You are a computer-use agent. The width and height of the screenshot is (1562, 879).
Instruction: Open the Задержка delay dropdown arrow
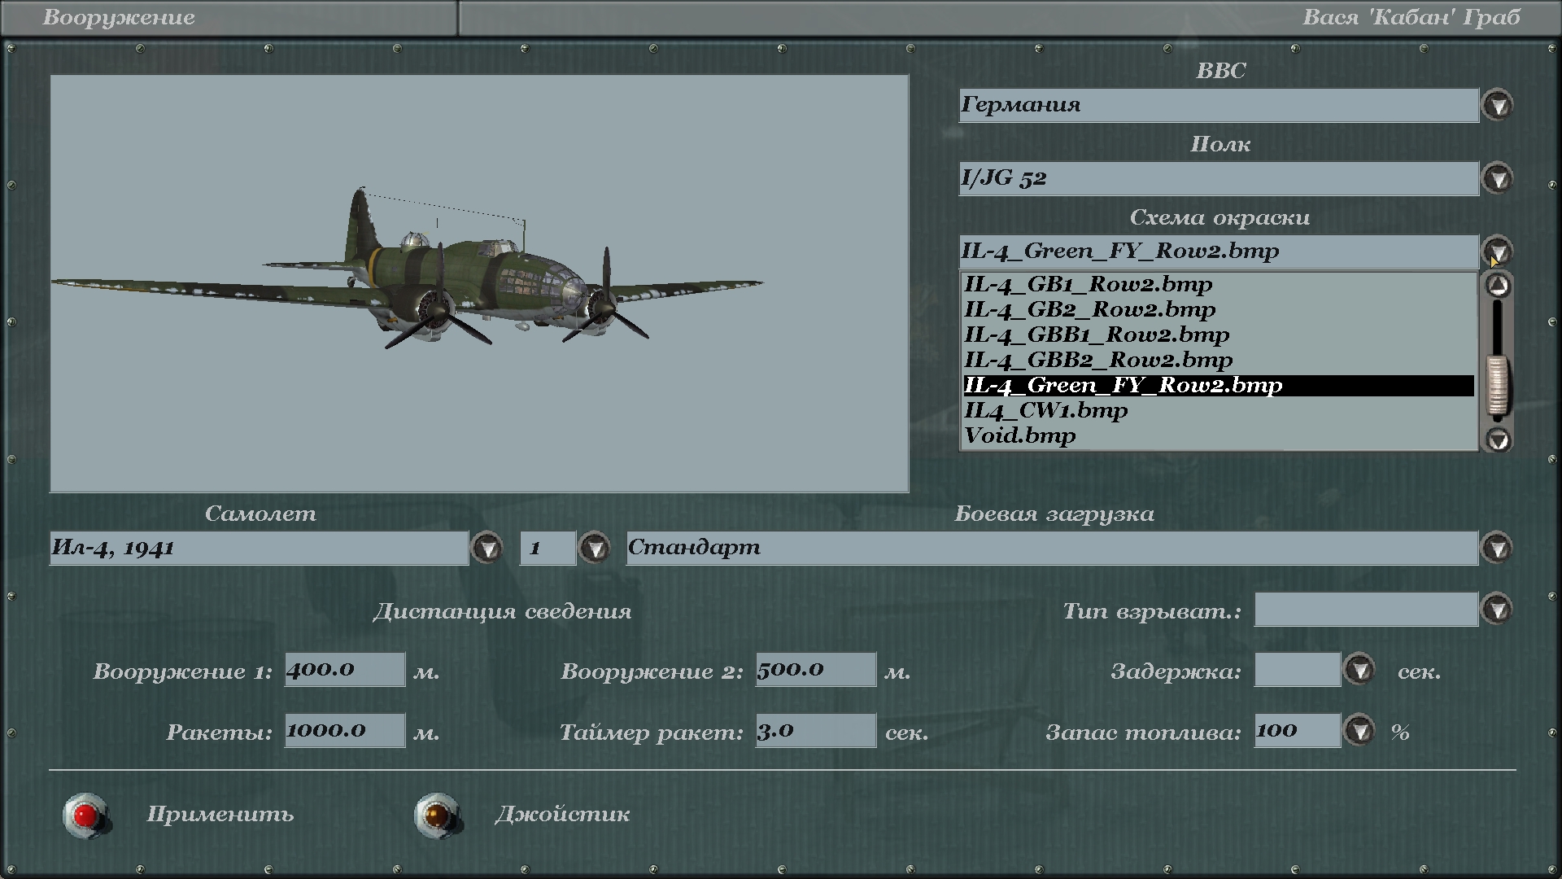1359,670
